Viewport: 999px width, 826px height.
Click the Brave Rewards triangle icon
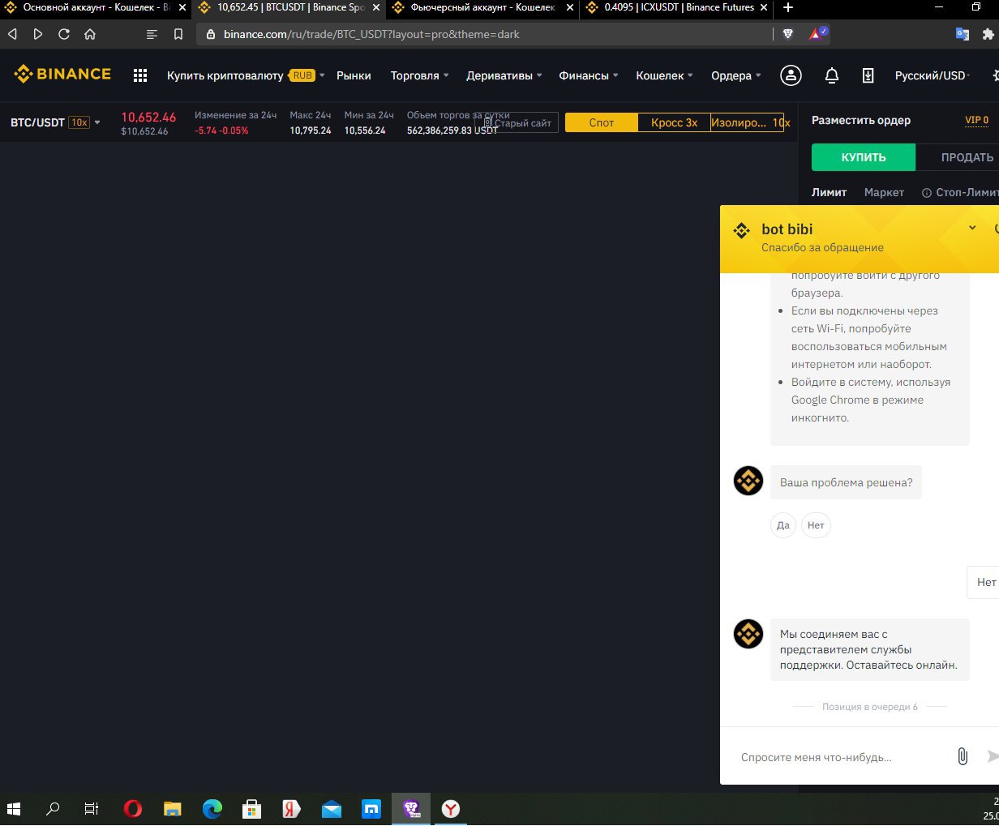point(818,34)
